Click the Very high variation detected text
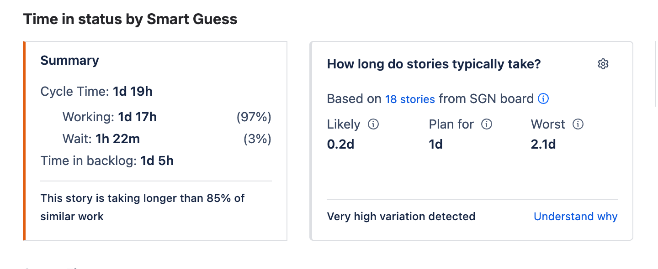The height and width of the screenshot is (269, 658). pyautogui.click(x=401, y=216)
